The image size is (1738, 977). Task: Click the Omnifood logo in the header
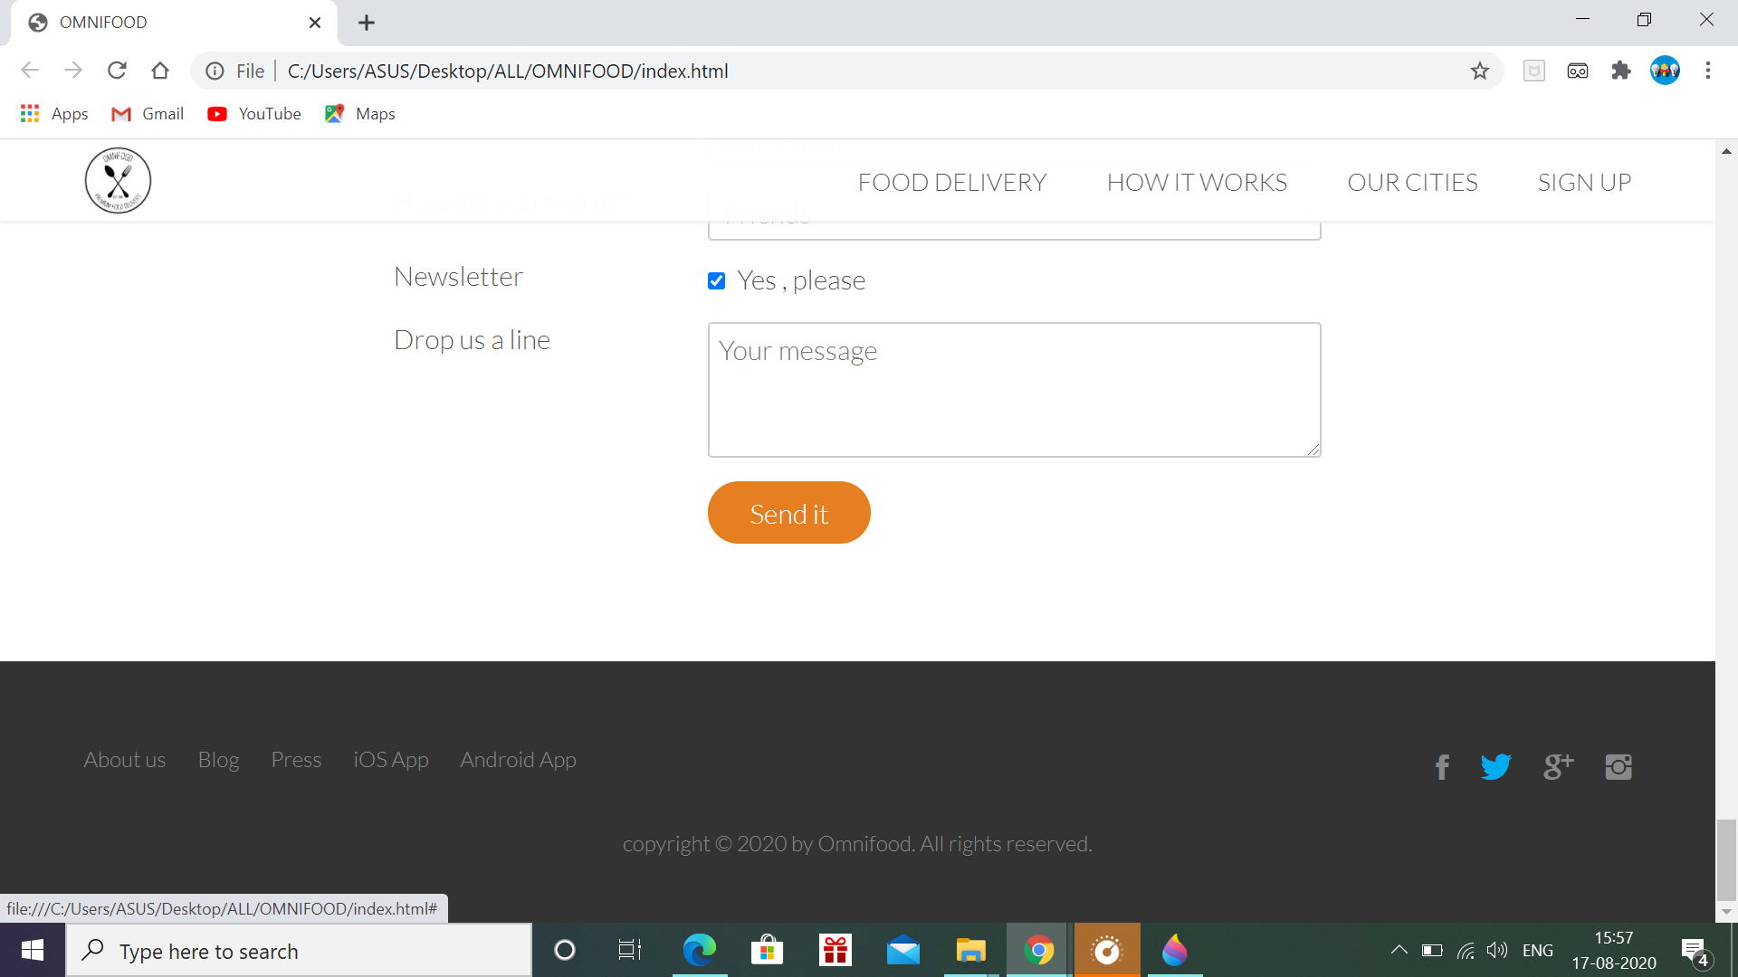[118, 180]
